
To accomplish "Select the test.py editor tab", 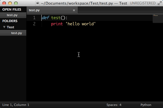I will [52, 10].
